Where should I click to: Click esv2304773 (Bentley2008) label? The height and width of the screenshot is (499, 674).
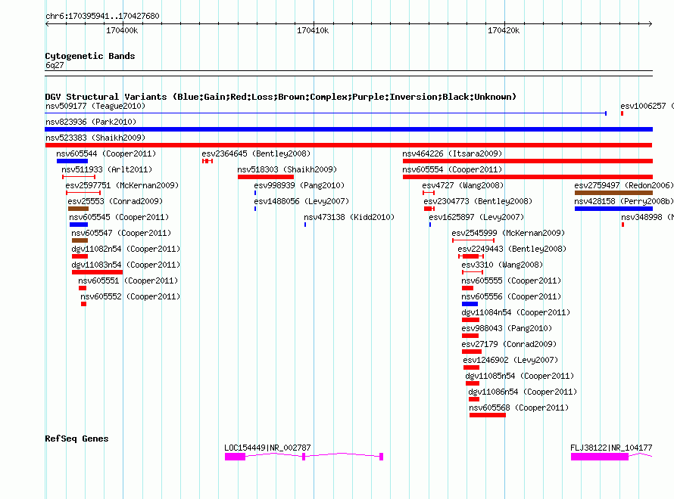[478, 201]
